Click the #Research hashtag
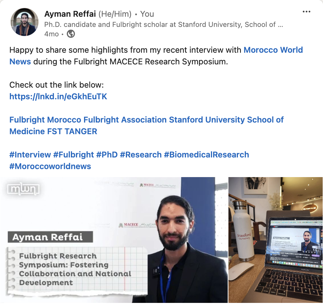Image resolution: width=323 pixels, height=304 pixels. (141, 155)
